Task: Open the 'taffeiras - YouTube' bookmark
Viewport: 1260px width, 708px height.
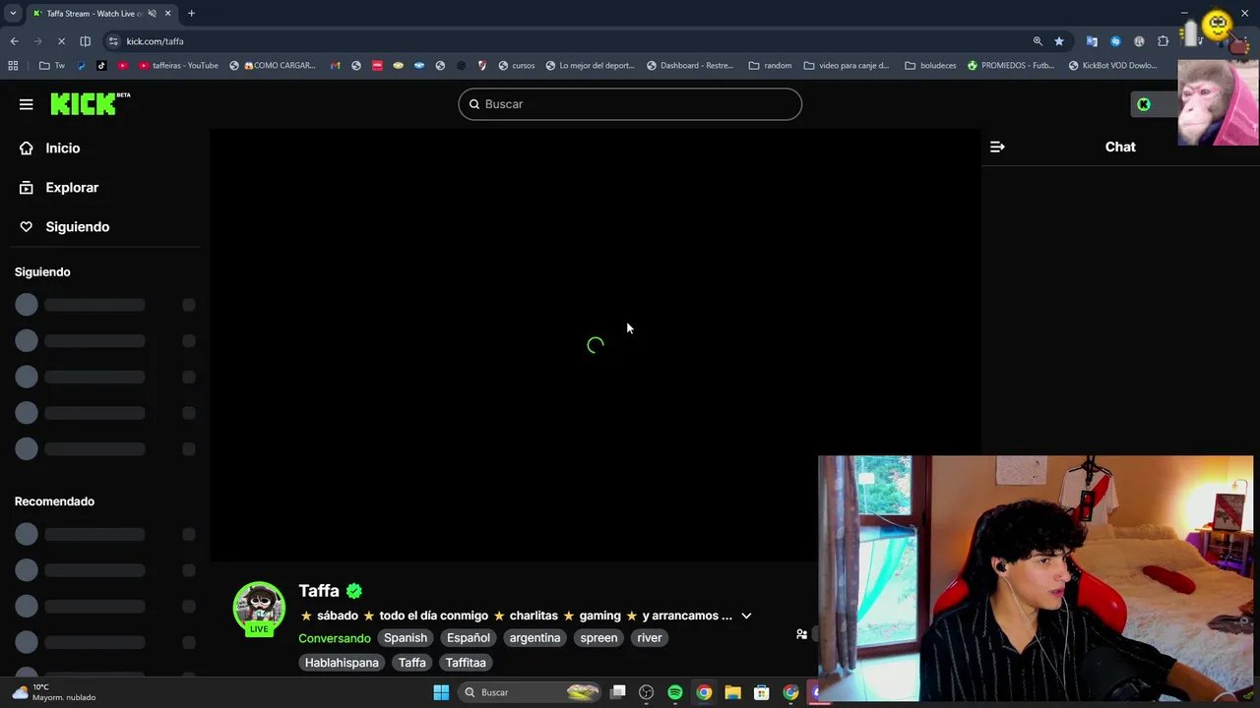Action: (179, 66)
